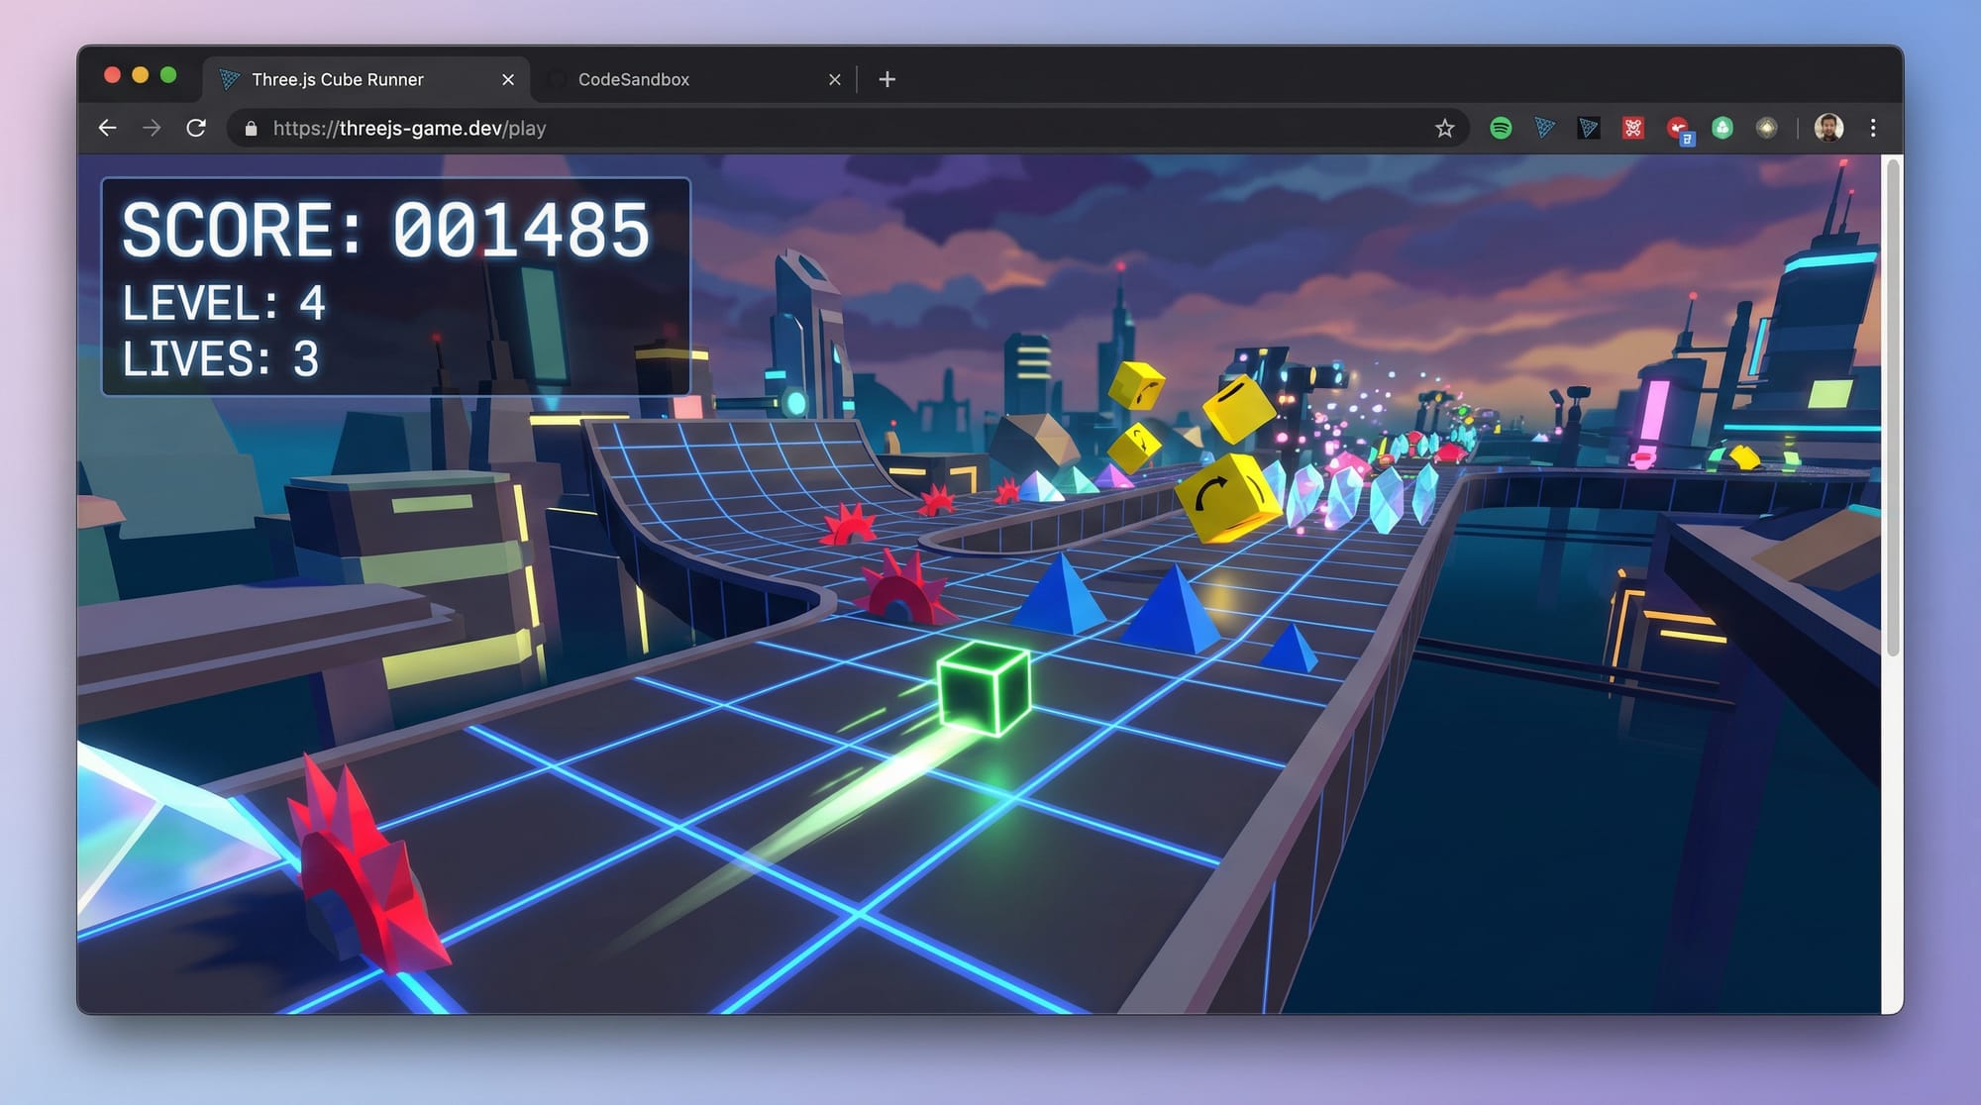Click the red extension with blue badge

pos(1677,128)
